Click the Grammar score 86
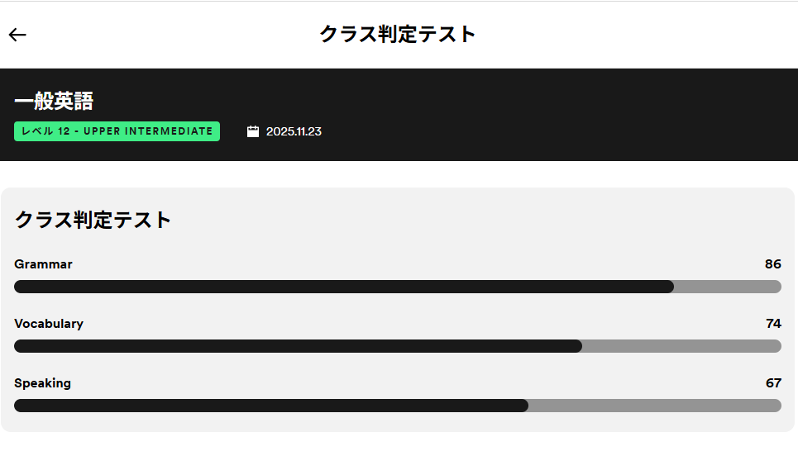798x451 pixels. 772,264
